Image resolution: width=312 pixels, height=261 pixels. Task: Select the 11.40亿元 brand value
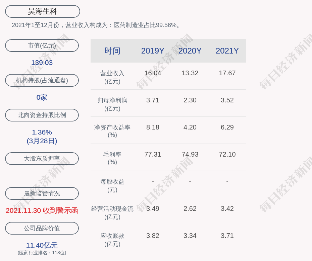[x=42, y=245]
